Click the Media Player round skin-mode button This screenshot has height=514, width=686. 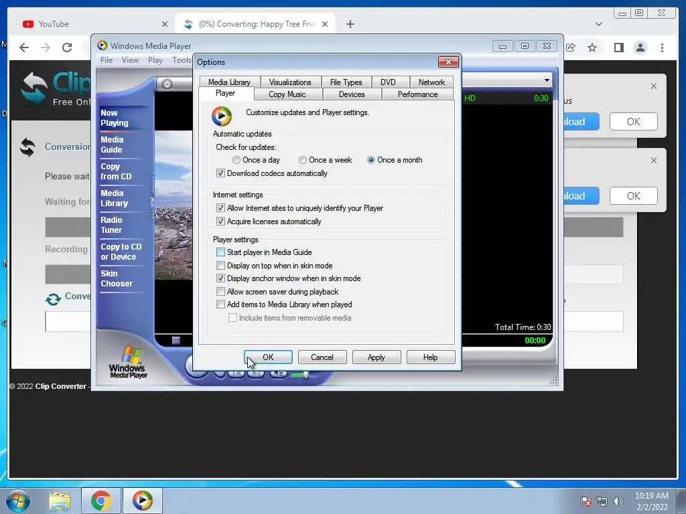[x=167, y=84]
